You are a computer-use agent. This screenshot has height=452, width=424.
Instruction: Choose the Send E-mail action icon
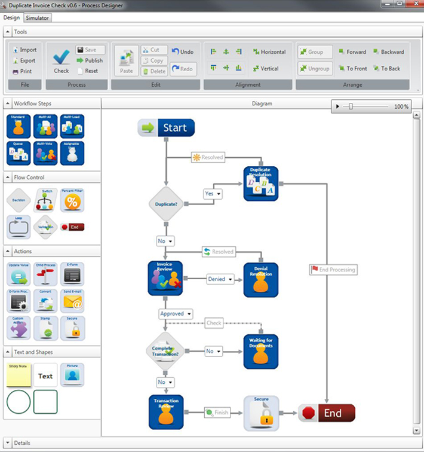[x=72, y=301]
